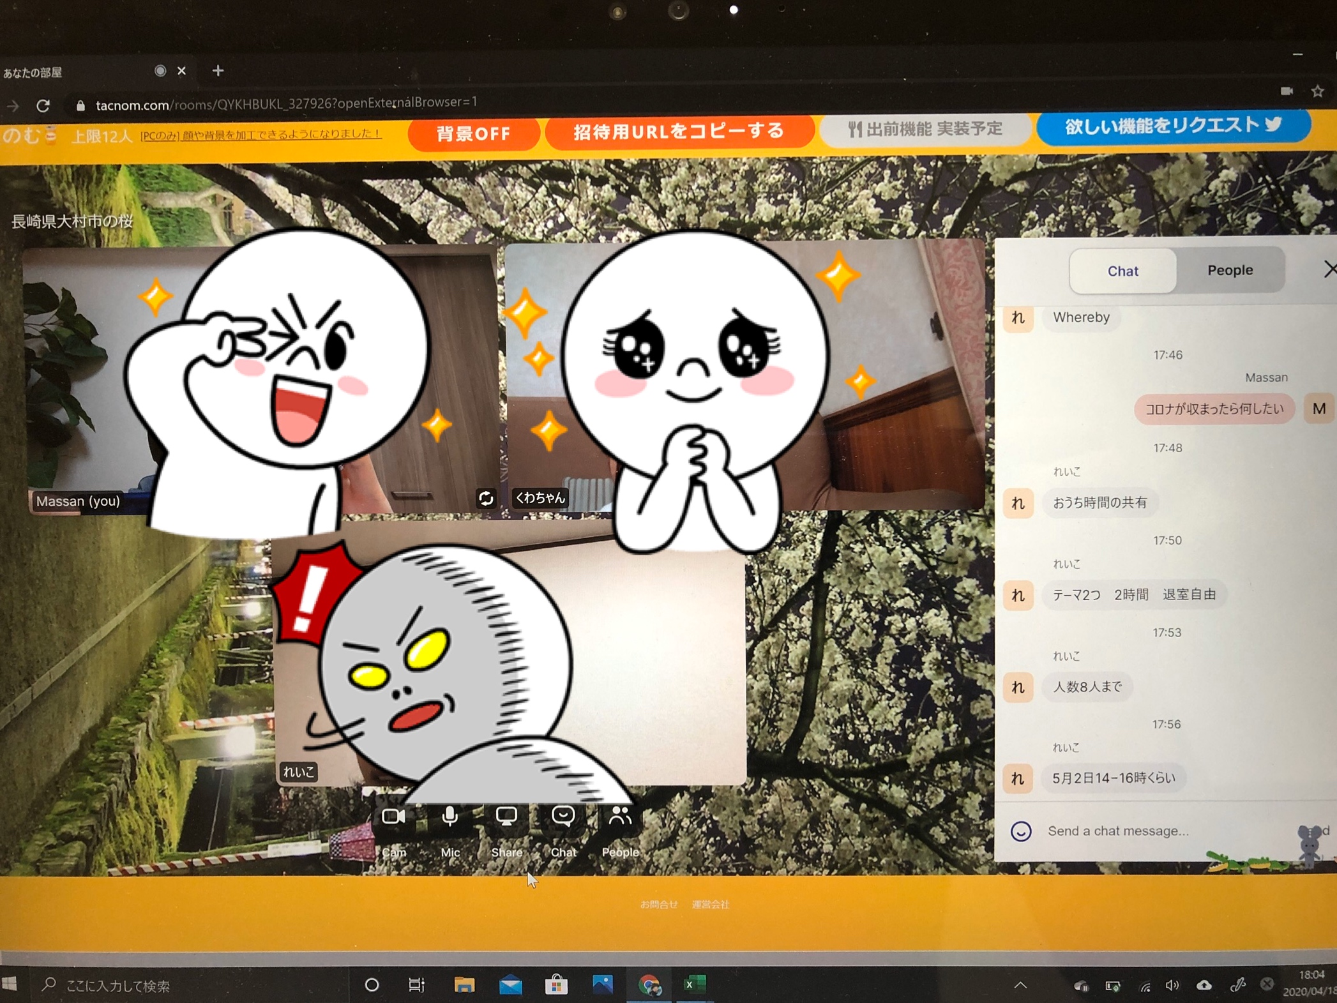Open File Explorer from the taskbar
This screenshot has height=1003, width=1337.
pyautogui.click(x=464, y=985)
